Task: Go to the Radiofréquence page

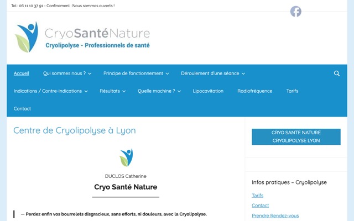Action: pos(254,91)
